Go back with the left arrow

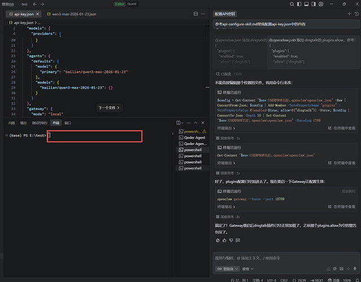35,4
